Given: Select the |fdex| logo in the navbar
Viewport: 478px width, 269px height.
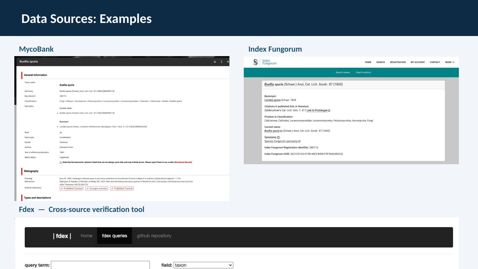Looking at the screenshot, I should 63,236.
